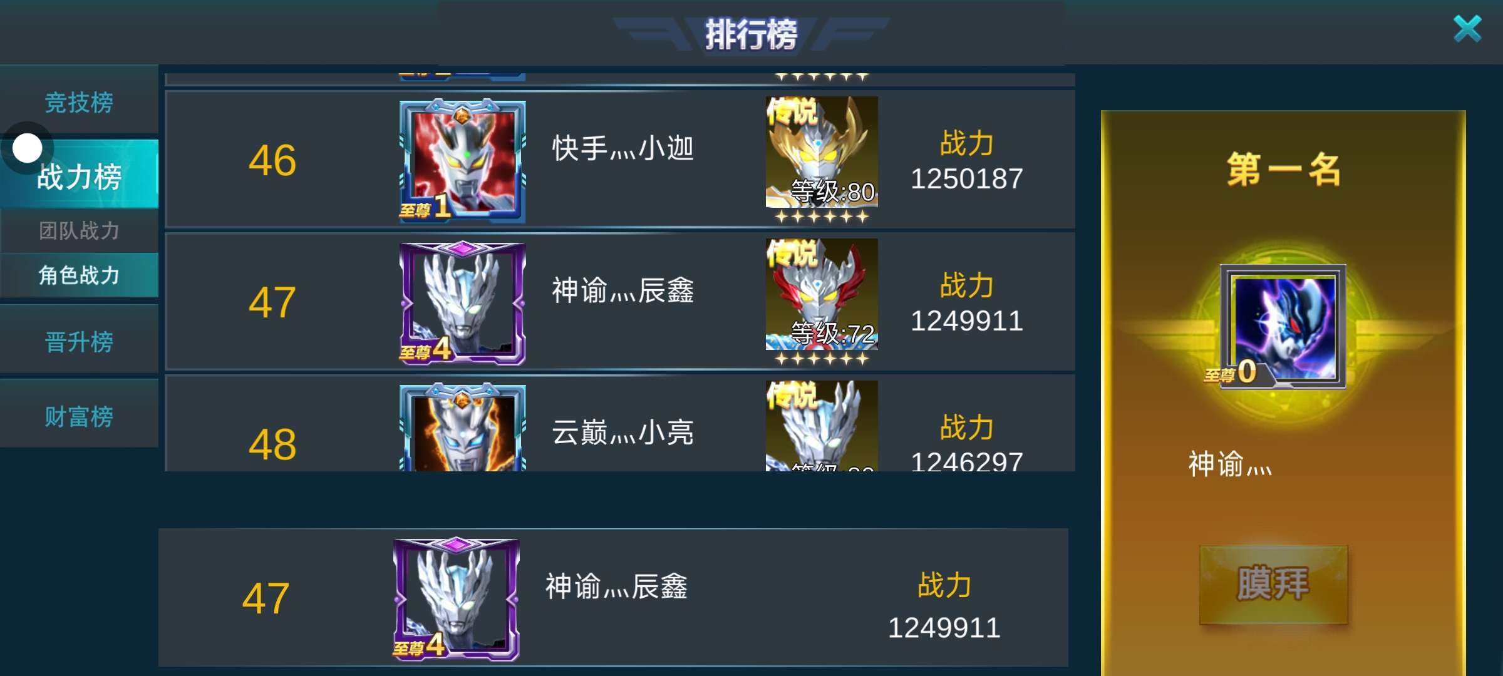1503x676 pixels.
Task: Open rank 46 player avatar 快手灬小迦
Action: point(462,161)
